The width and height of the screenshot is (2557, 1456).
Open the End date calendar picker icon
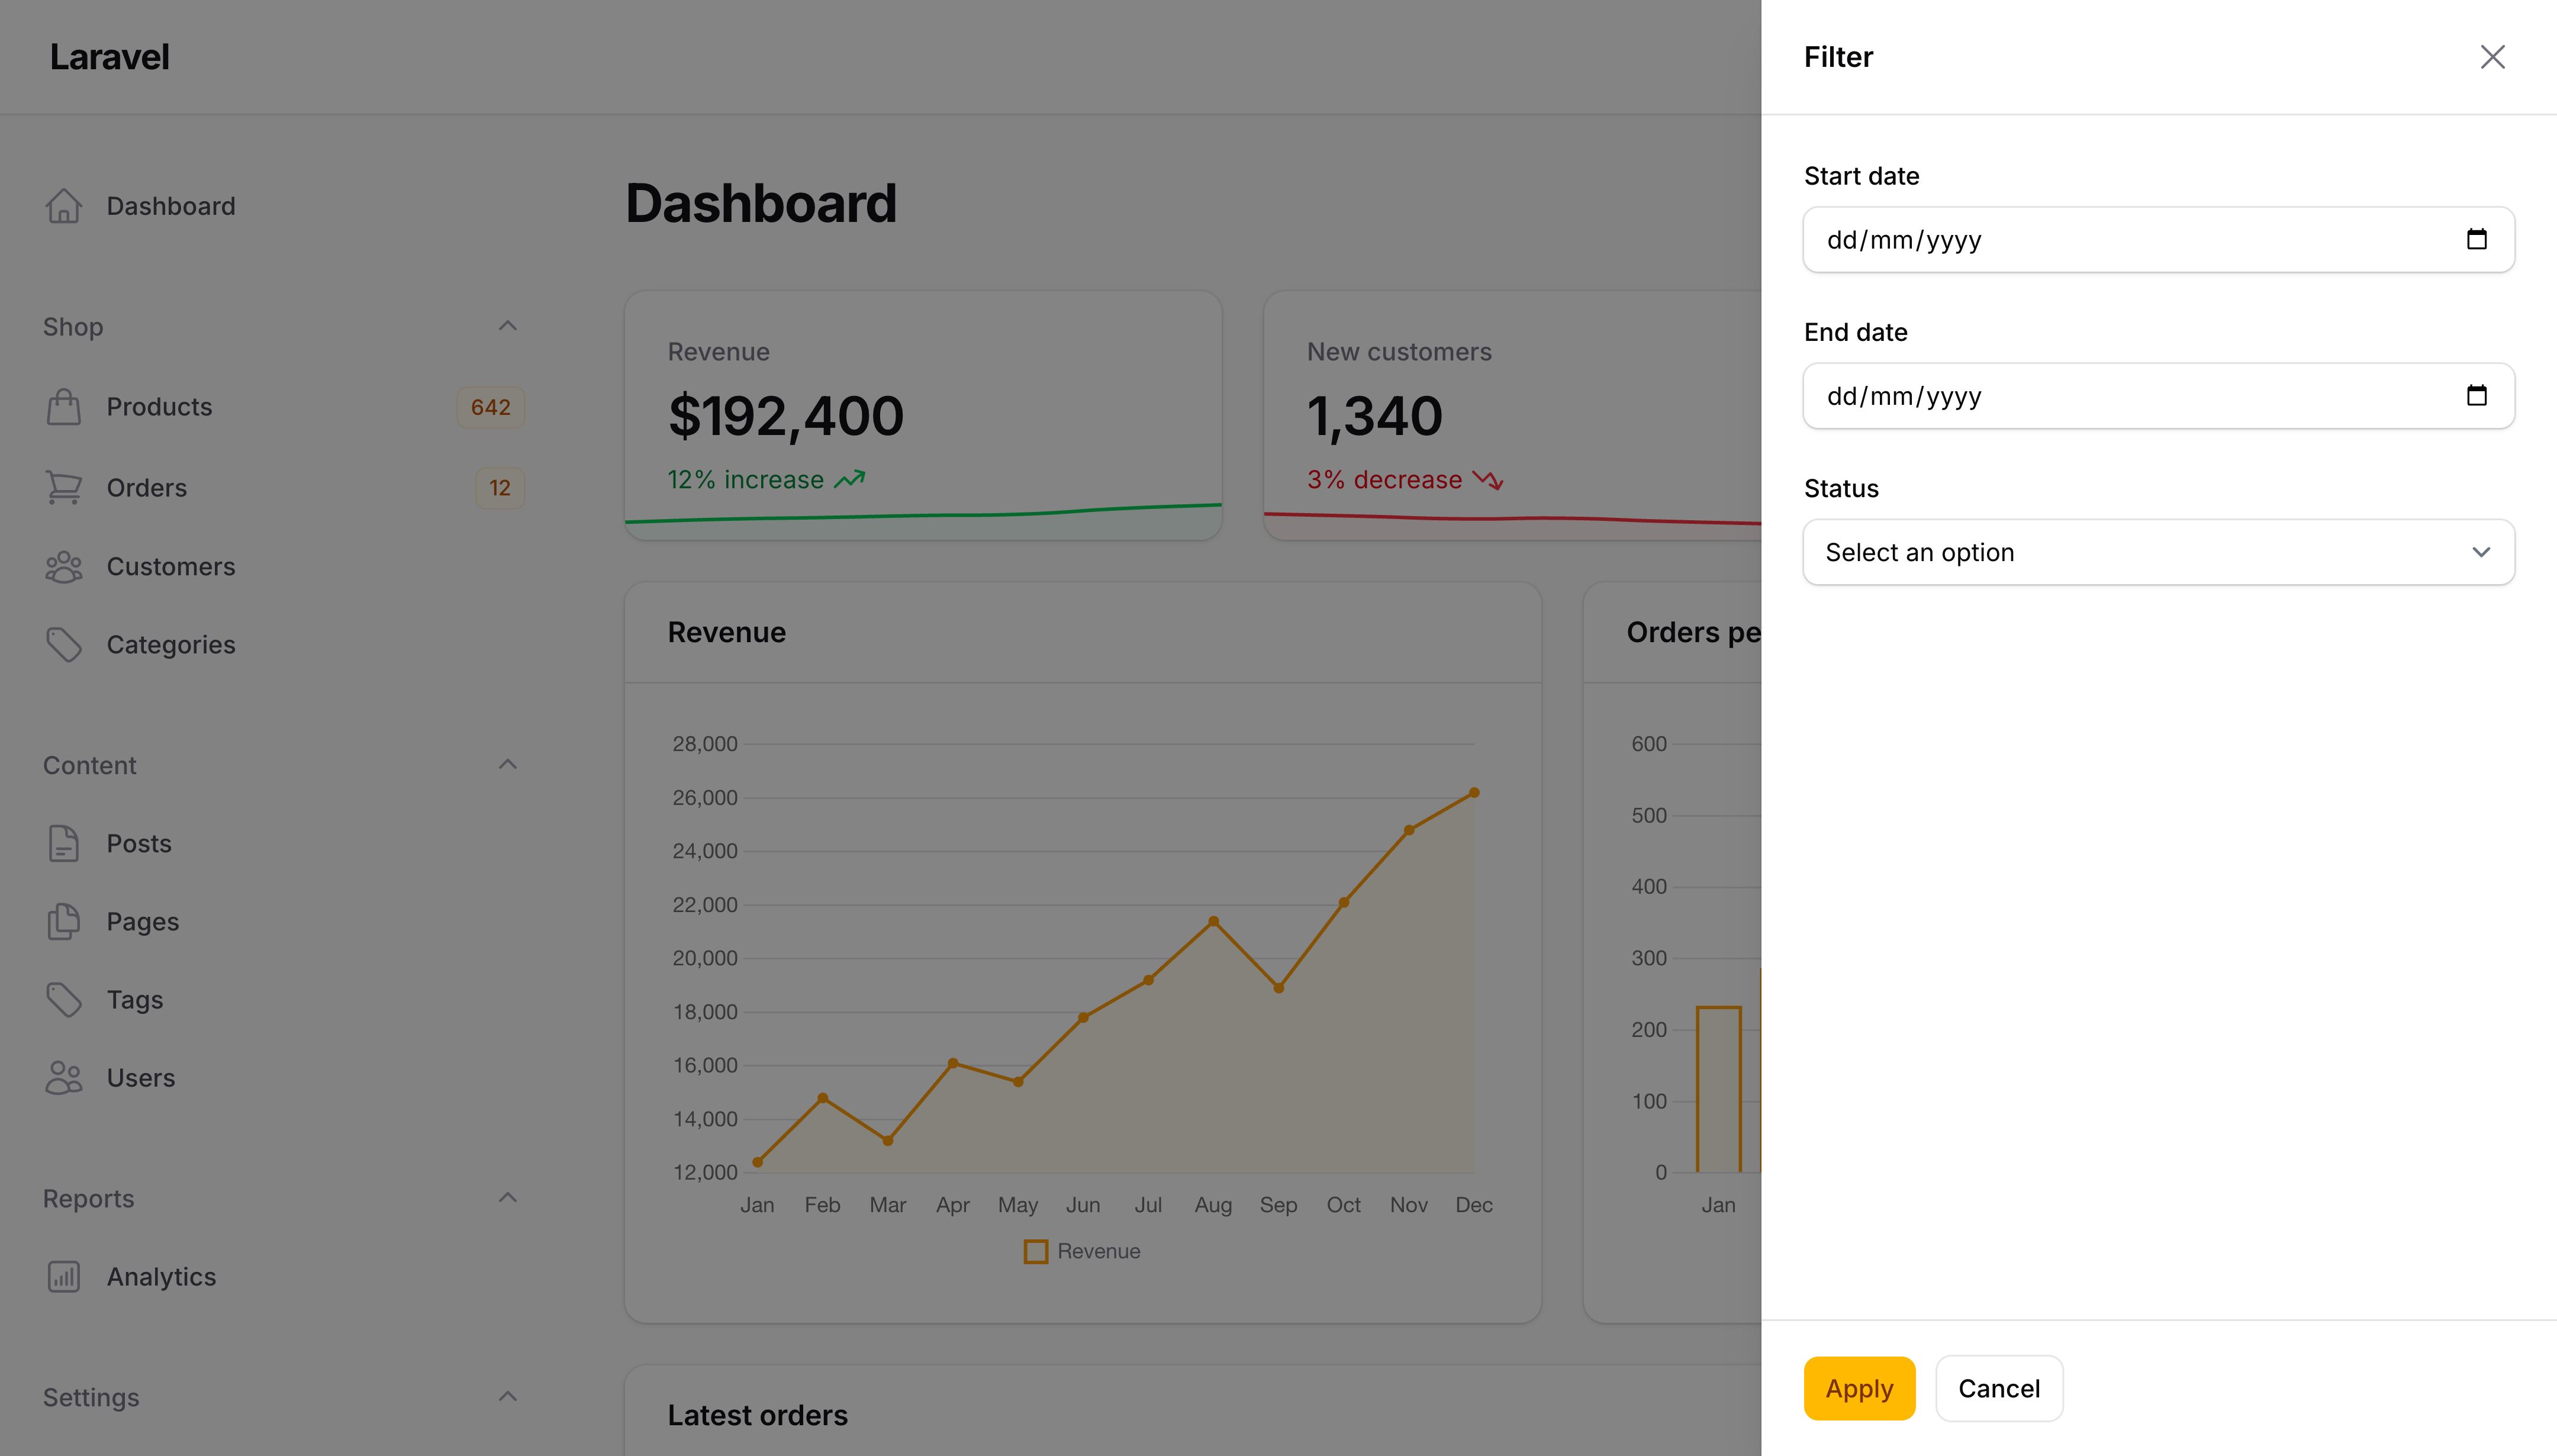[2476, 395]
